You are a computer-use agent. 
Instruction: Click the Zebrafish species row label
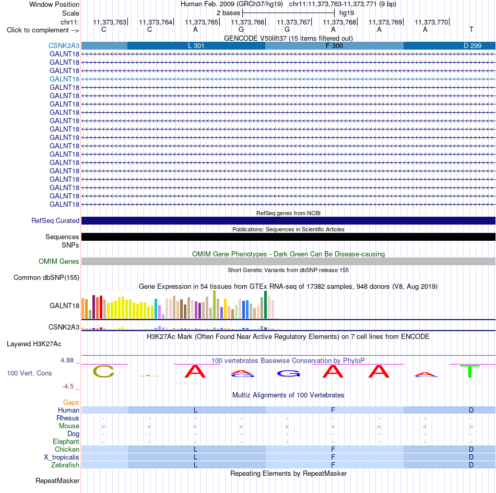pyautogui.click(x=65, y=465)
